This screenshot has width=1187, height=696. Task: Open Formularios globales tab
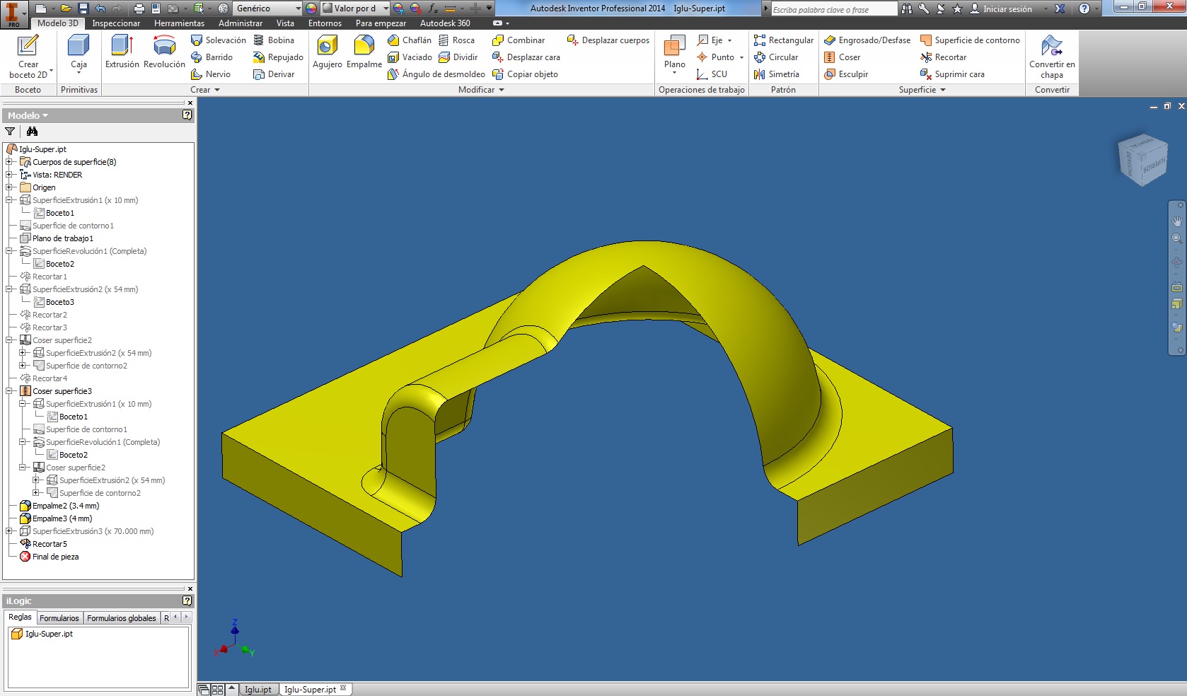click(122, 618)
